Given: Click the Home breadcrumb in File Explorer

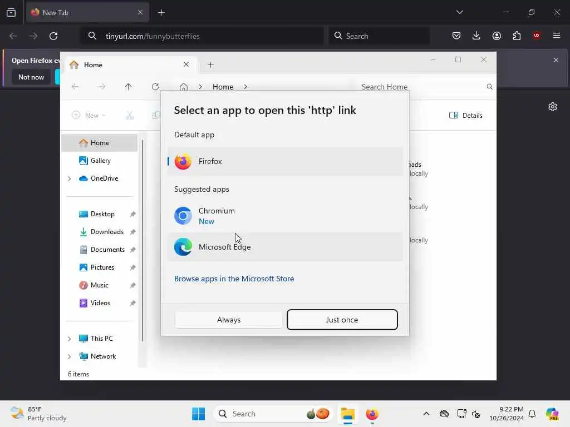Looking at the screenshot, I should pyautogui.click(x=223, y=87).
